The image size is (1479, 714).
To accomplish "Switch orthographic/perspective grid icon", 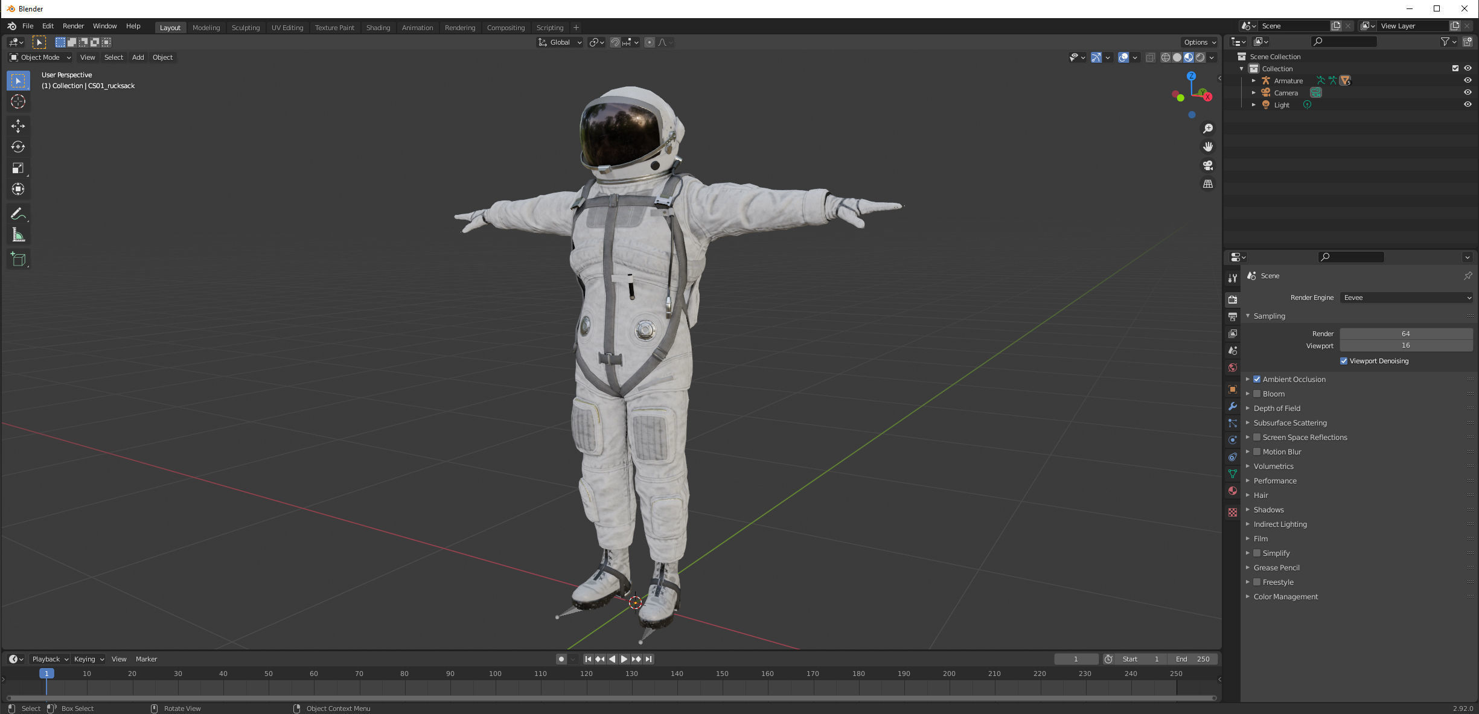I will (x=1208, y=184).
